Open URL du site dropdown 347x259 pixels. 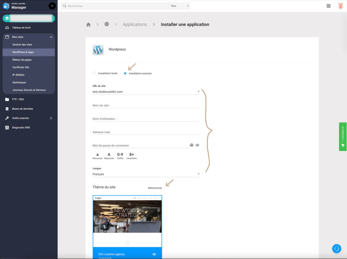[x=146, y=91]
